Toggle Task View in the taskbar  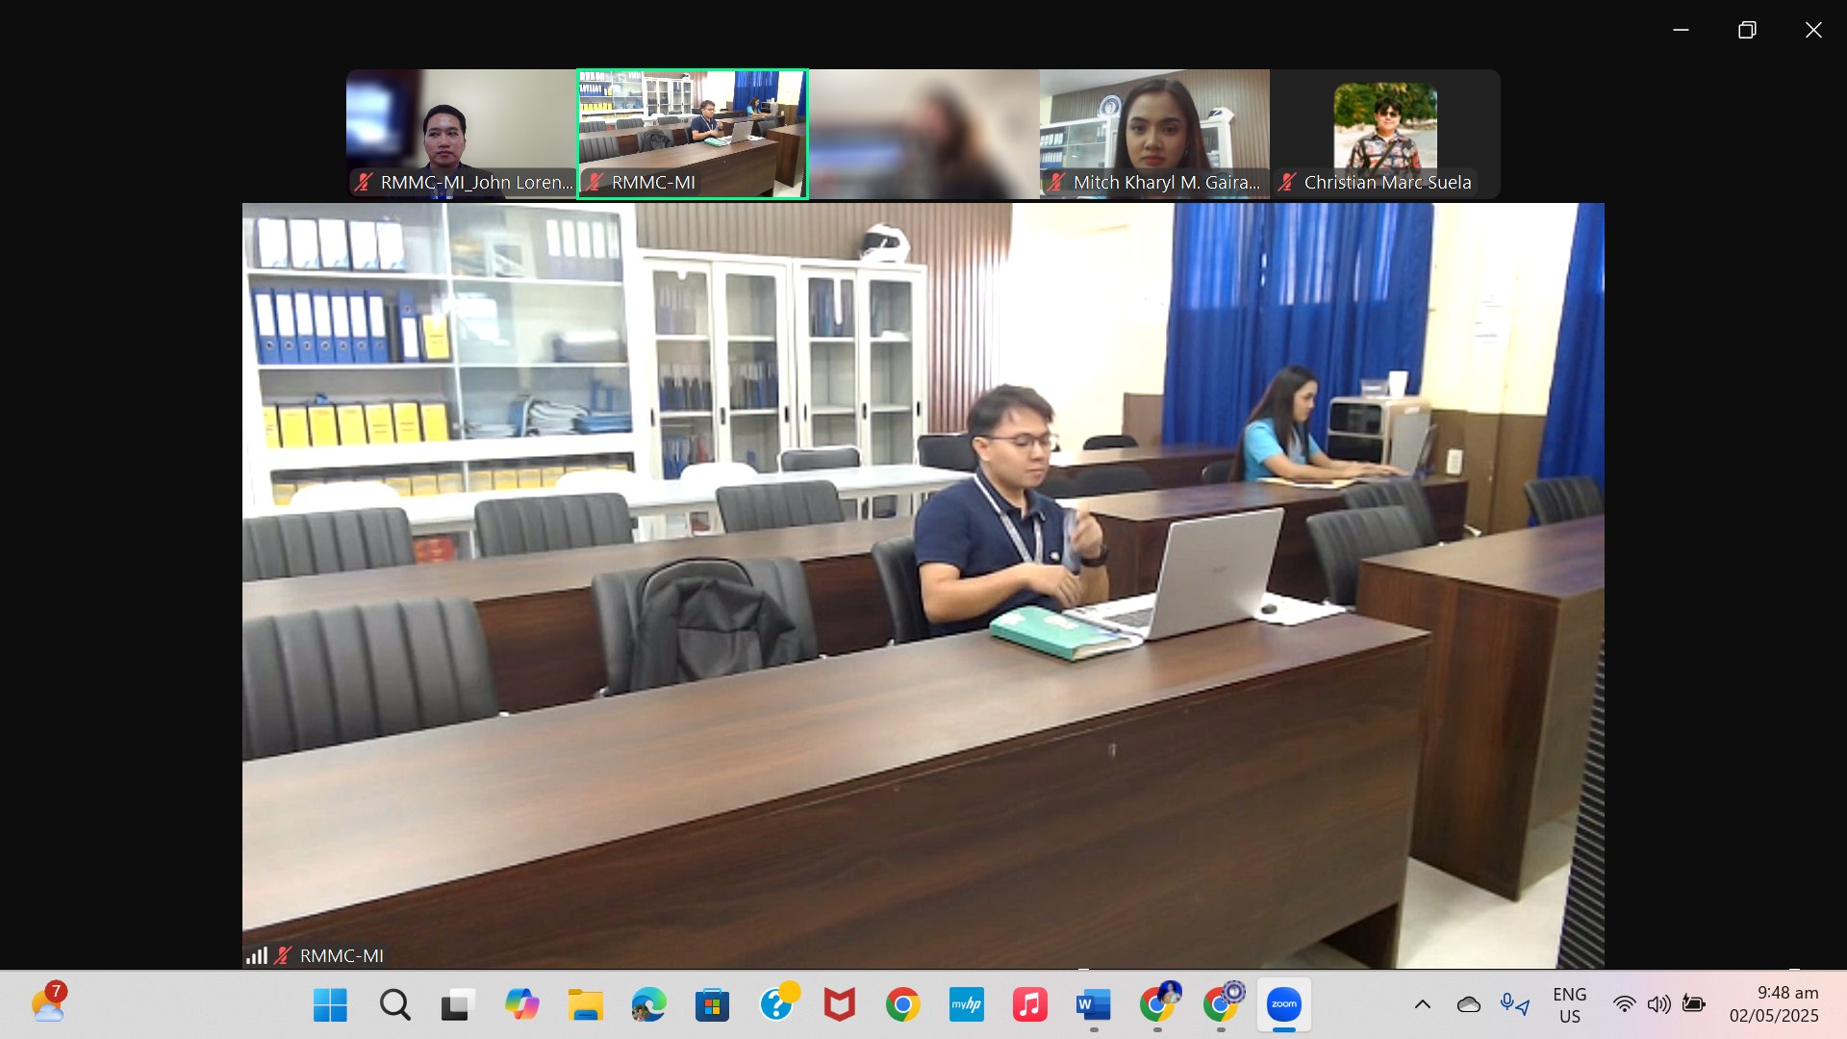[458, 1005]
